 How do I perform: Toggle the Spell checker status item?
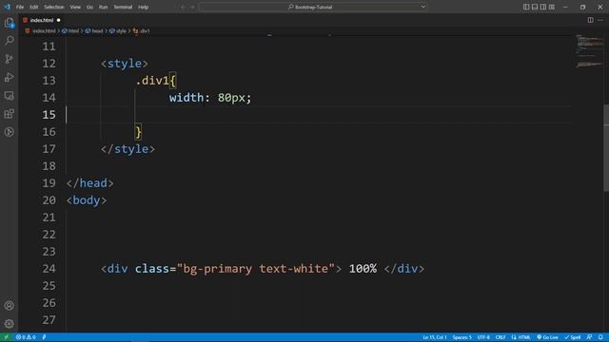[573, 337]
